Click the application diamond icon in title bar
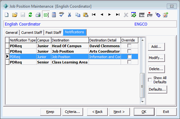Viewport: 180px width, 119px height. [6, 6]
